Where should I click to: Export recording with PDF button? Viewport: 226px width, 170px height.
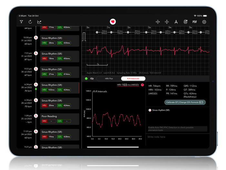[x=195, y=22]
